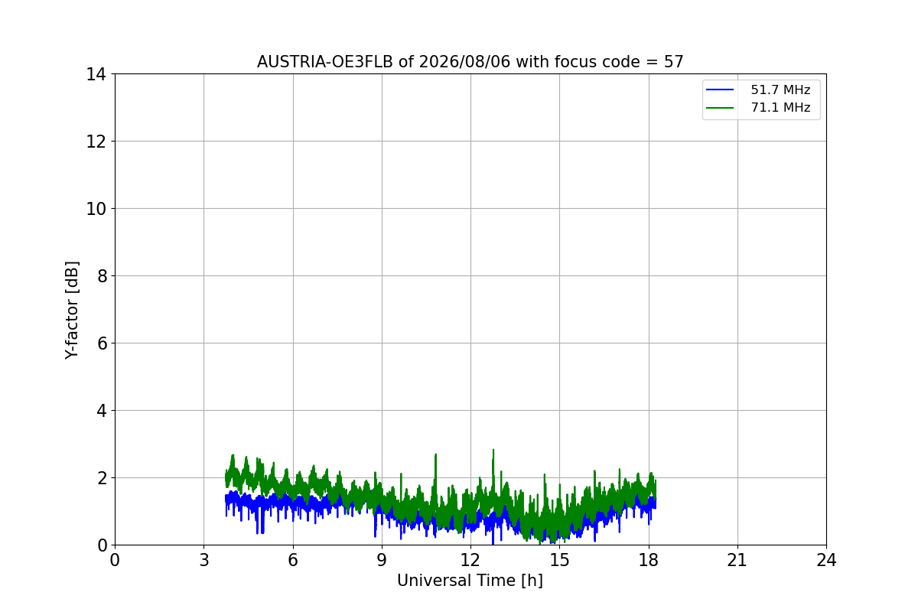The height and width of the screenshot is (612, 918).
Task: Click the 12 tick on time axis
Action: [470, 560]
